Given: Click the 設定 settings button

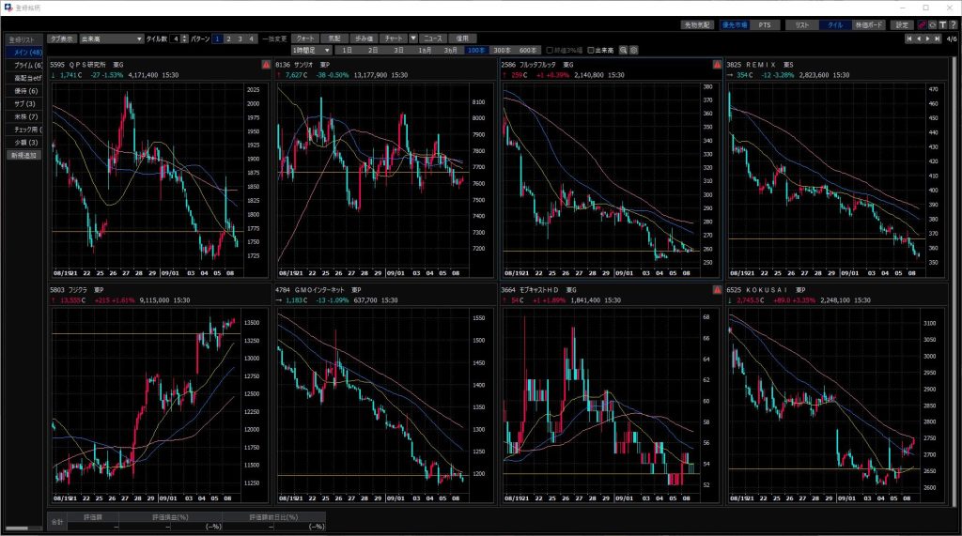Looking at the screenshot, I should (902, 24).
